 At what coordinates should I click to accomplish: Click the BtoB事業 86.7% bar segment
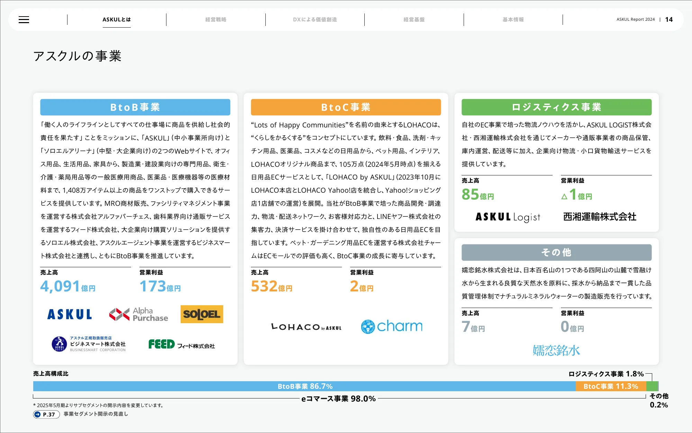coord(304,386)
